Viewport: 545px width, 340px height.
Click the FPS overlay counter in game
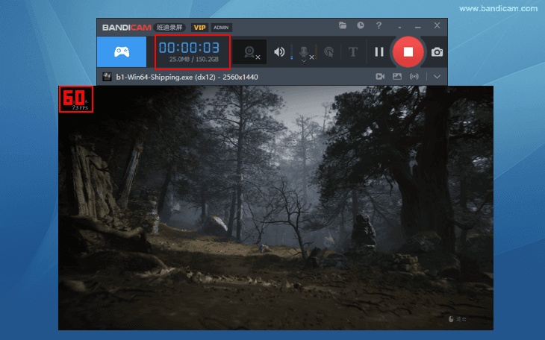coord(75,99)
